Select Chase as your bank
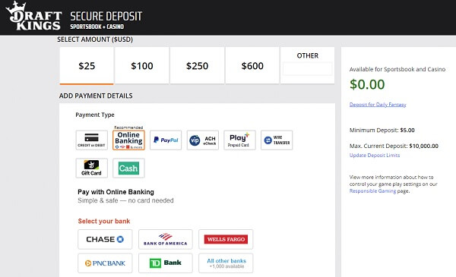Screen dimensions: 456x277 105,239
